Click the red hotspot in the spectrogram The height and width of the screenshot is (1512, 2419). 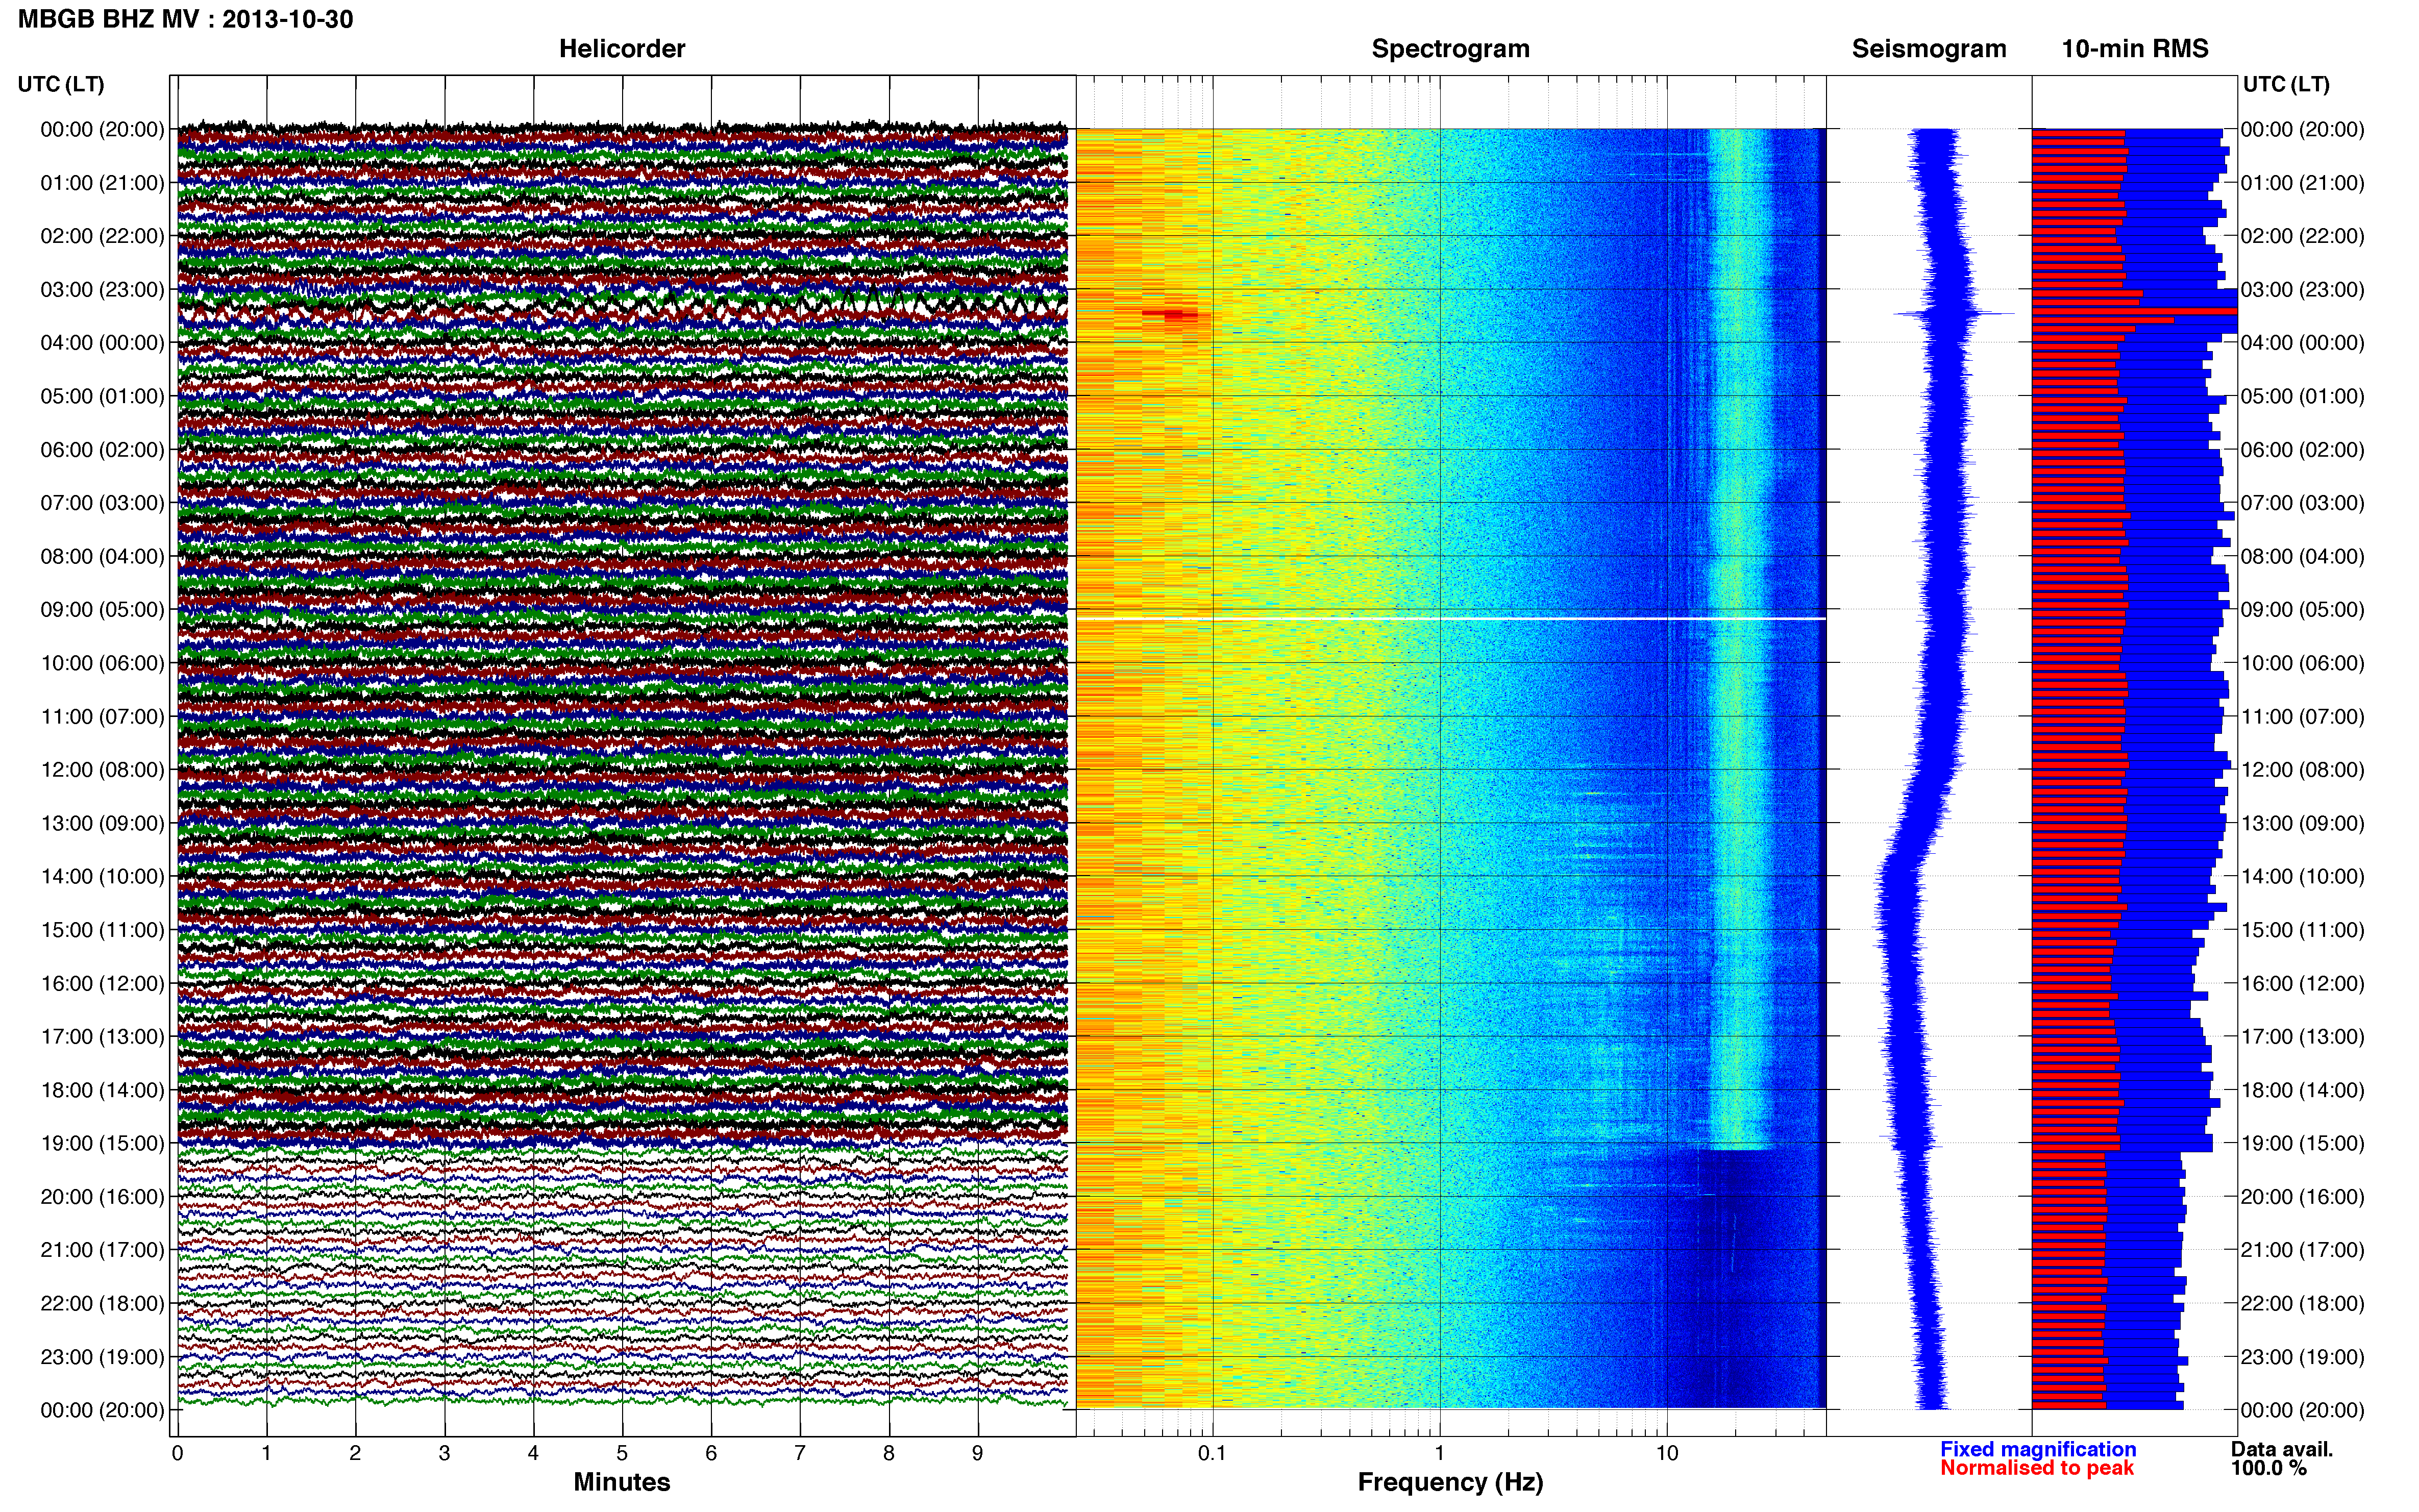point(1170,314)
